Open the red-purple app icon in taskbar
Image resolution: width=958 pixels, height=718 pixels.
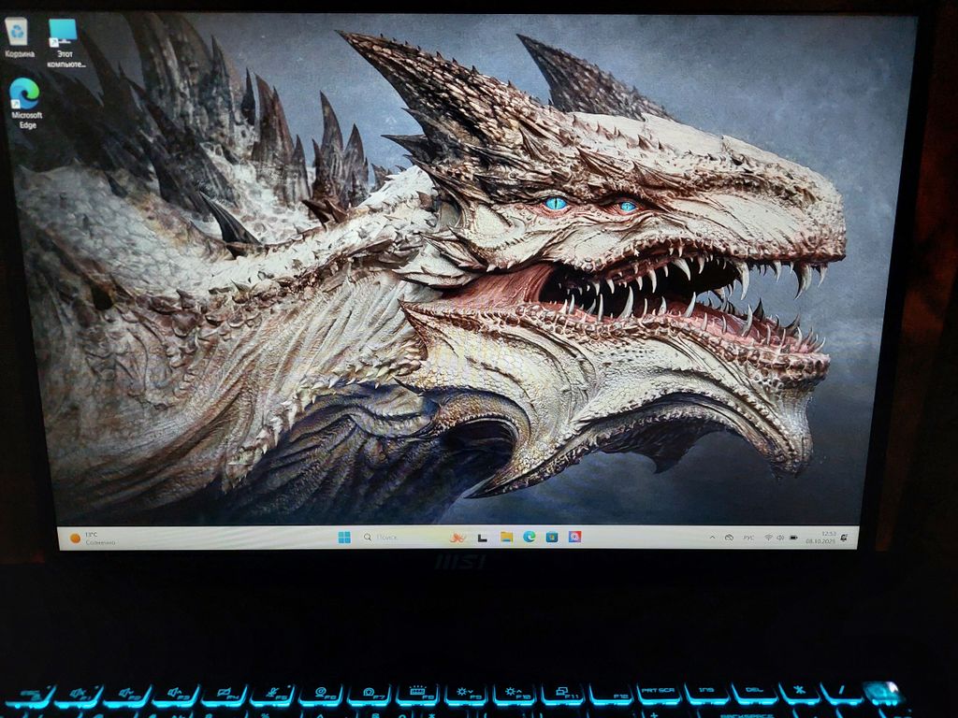point(575,538)
